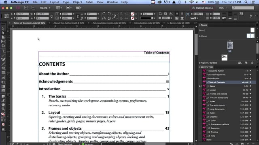Click the constrain width and height link
Viewport: 259px width, 145px height.
(51, 16)
